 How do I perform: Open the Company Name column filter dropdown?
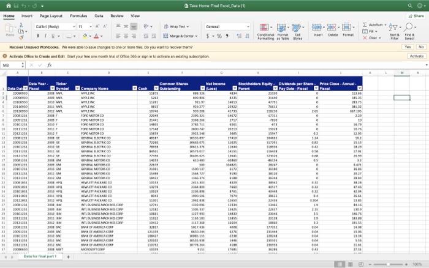(x=135, y=88)
